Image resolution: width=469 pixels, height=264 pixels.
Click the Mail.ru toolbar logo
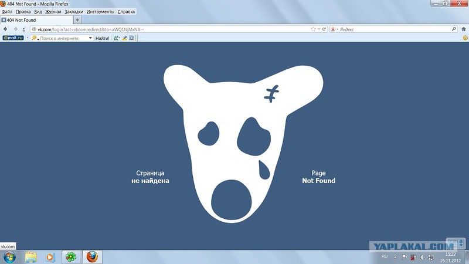[x=13, y=38]
